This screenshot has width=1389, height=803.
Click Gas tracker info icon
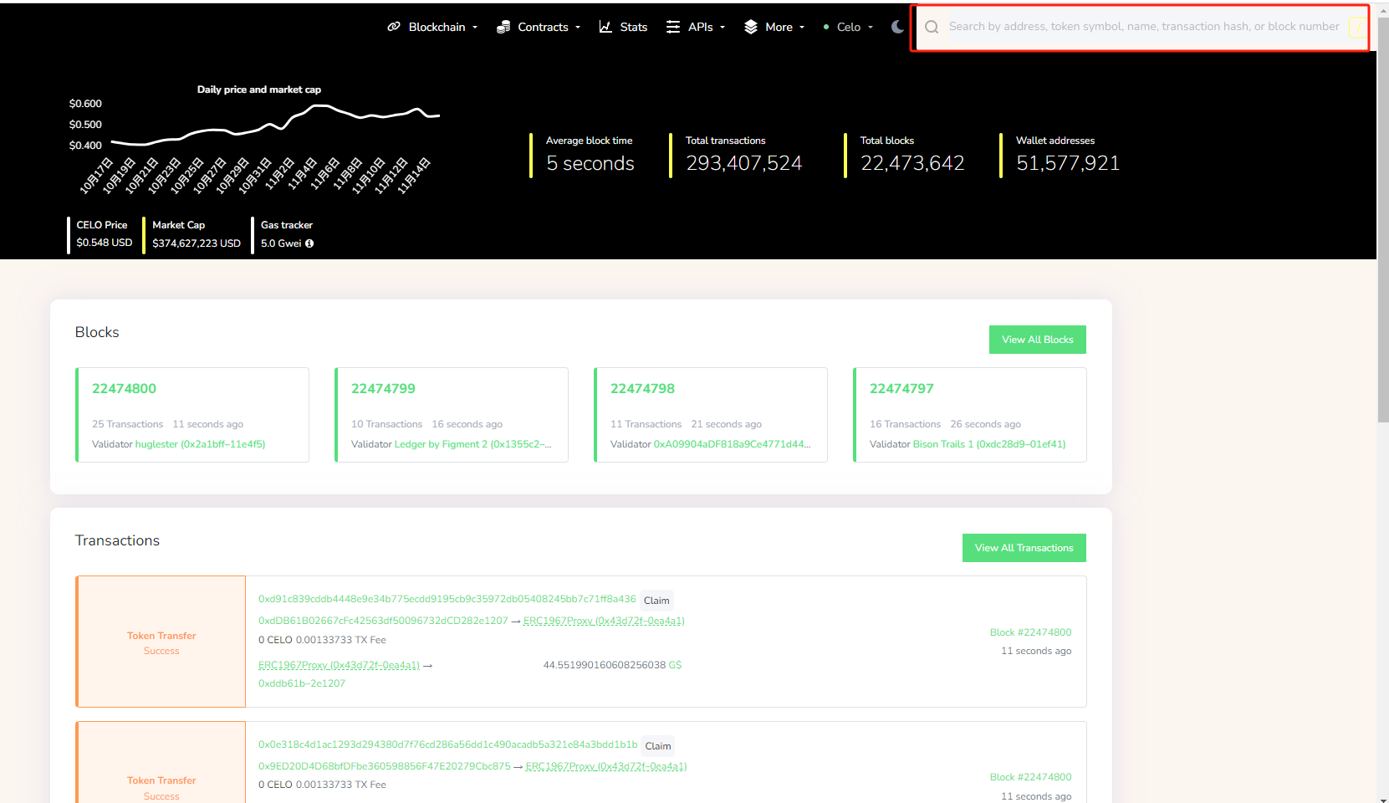tap(309, 243)
